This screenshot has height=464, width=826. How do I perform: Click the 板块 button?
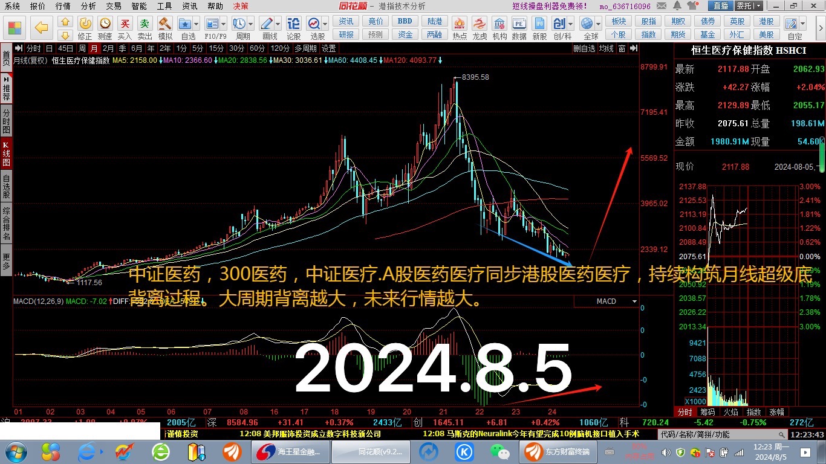(619, 21)
